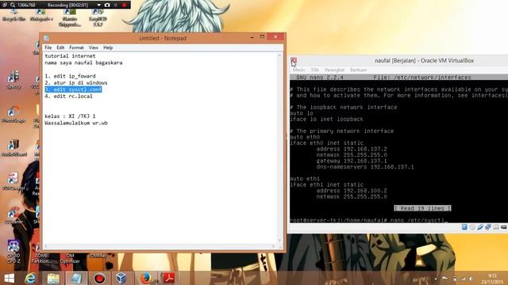Screen dimensions: 508x285
Task: Click the VirtualBox USB status icon
Action: (480, 227)
